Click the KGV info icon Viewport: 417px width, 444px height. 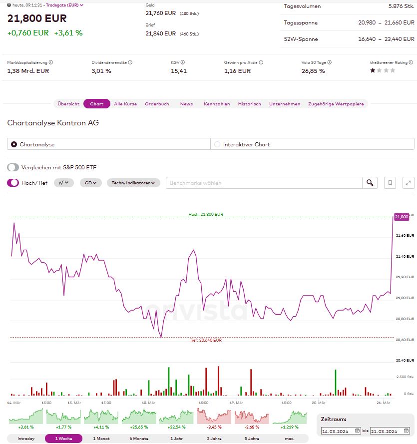tap(184, 62)
